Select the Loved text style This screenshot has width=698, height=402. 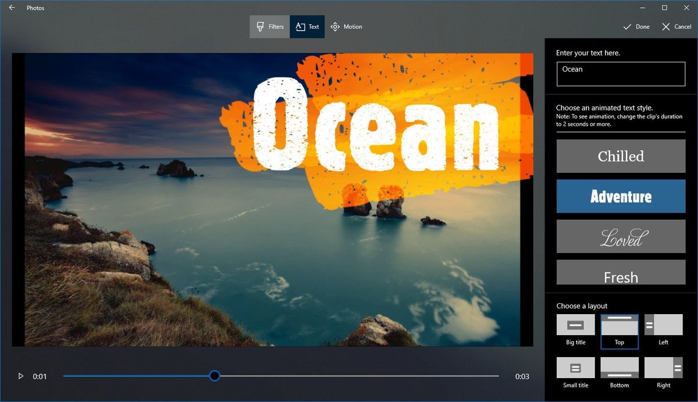(621, 236)
